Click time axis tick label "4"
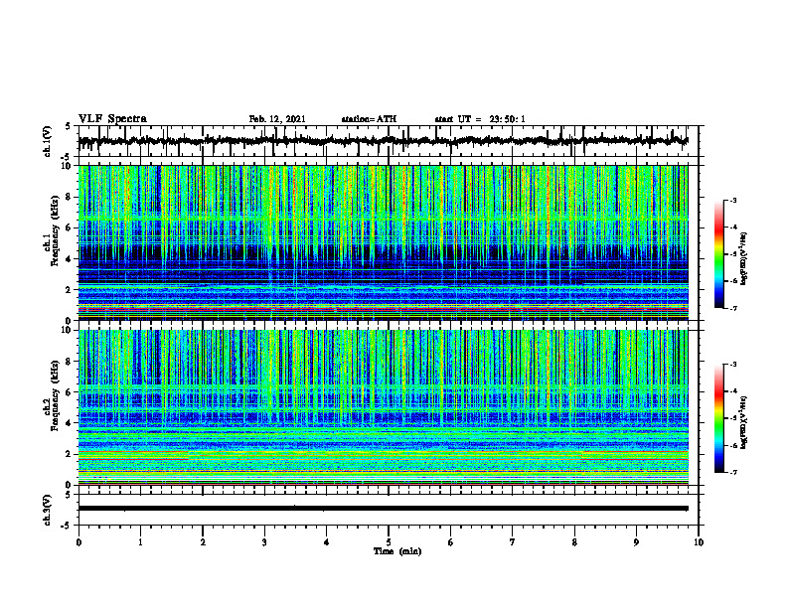This screenshot has height=608, width=787. click(327, 542)
